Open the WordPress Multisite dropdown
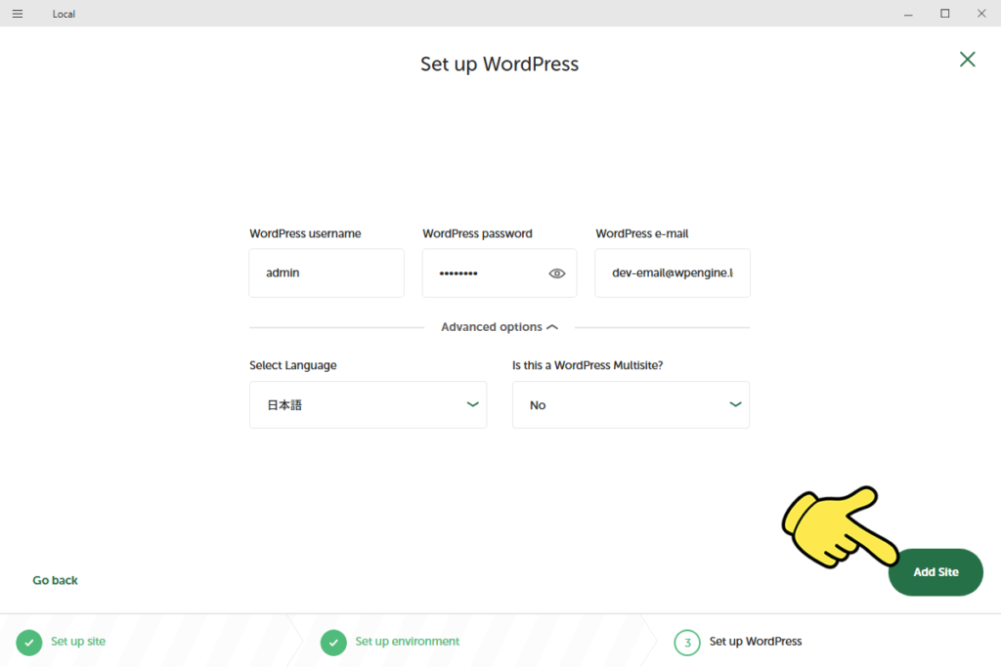The image size is (1001, 667). coord(631,405)
